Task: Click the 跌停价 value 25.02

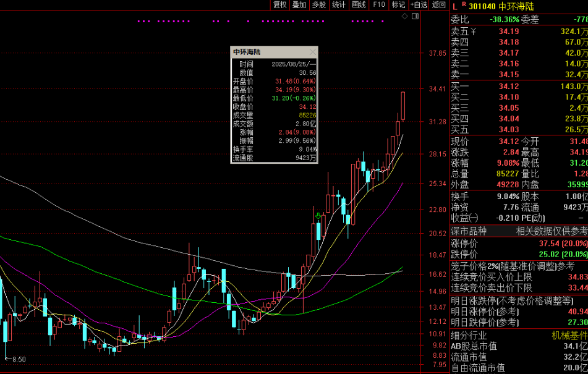Action: click(x=550, y=255)
